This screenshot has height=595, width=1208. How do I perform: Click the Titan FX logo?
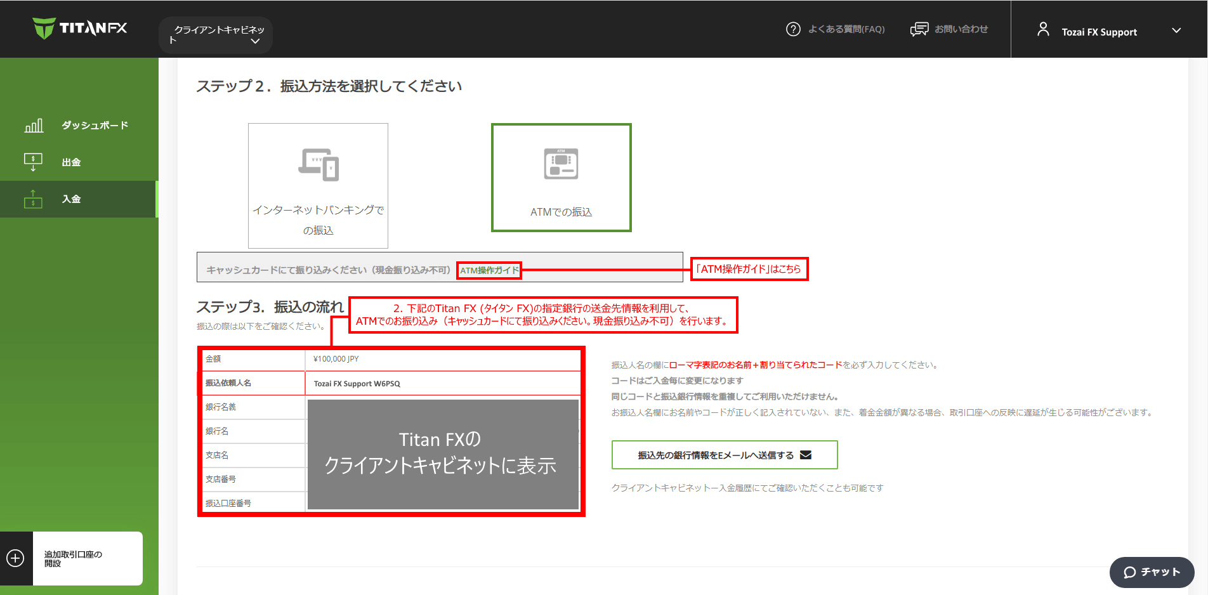79,28
